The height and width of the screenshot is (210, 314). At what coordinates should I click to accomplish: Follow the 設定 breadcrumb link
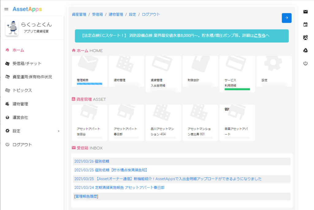tap(132, 14)
